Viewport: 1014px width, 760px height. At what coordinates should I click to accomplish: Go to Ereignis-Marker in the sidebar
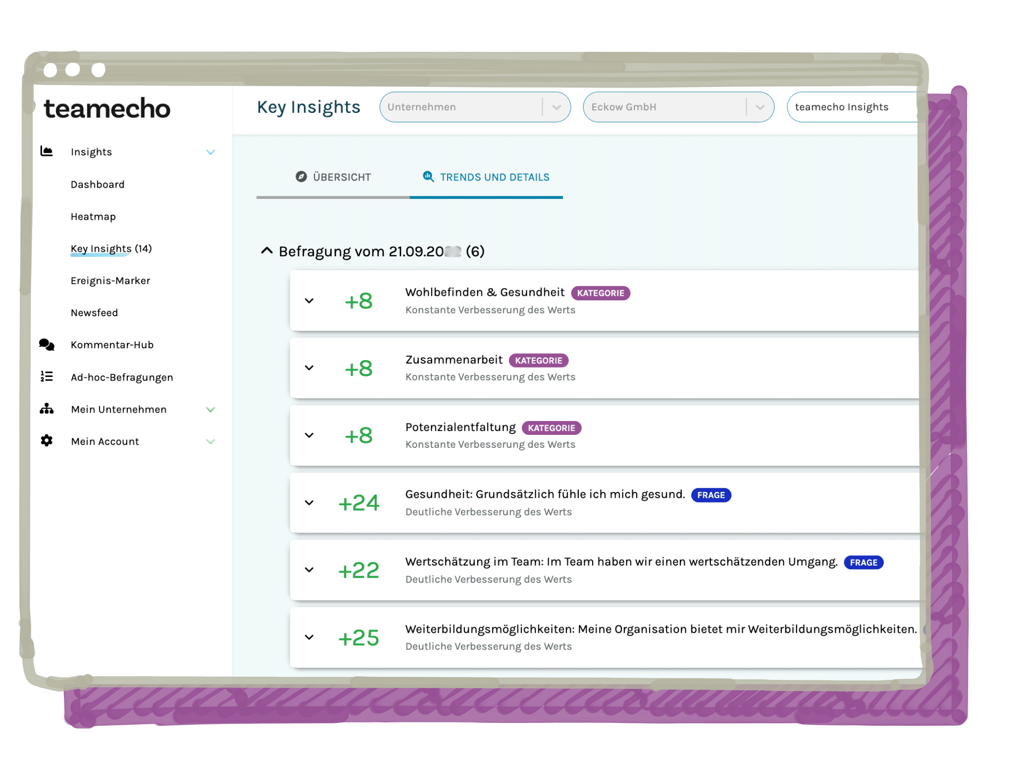click(x=110, y=281)
